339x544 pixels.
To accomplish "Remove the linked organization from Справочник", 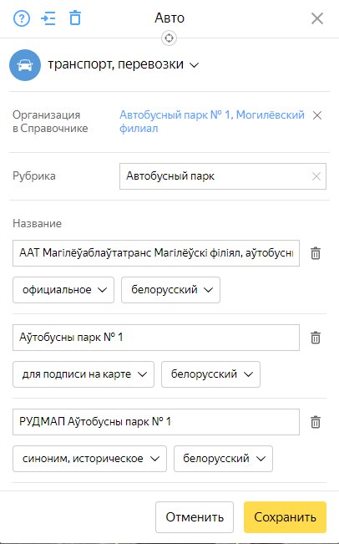I will (x=317, y=115).
